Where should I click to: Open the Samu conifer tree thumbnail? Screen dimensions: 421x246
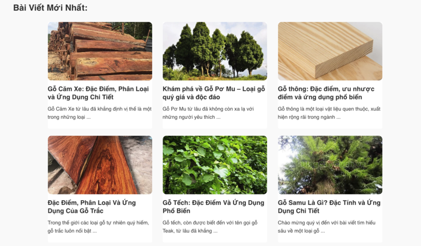point(330,165)
